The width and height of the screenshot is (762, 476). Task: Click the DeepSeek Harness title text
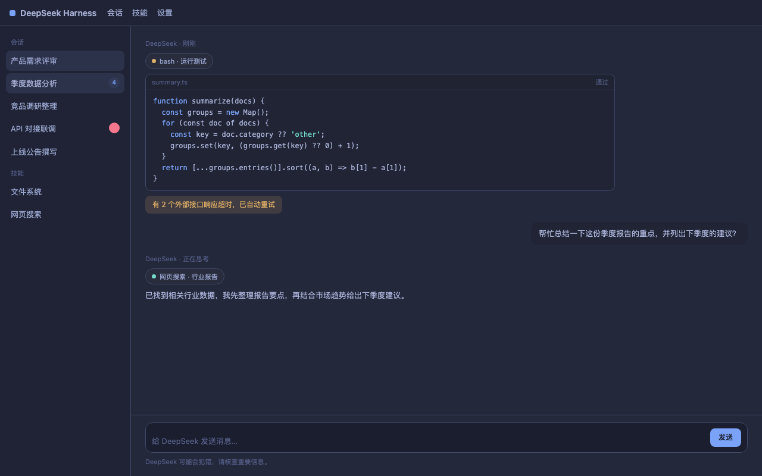[x=58, y=13]
